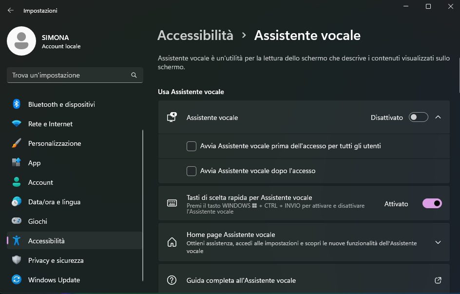
Task: Click the question mark guide icon
Action: pos(172,280)
